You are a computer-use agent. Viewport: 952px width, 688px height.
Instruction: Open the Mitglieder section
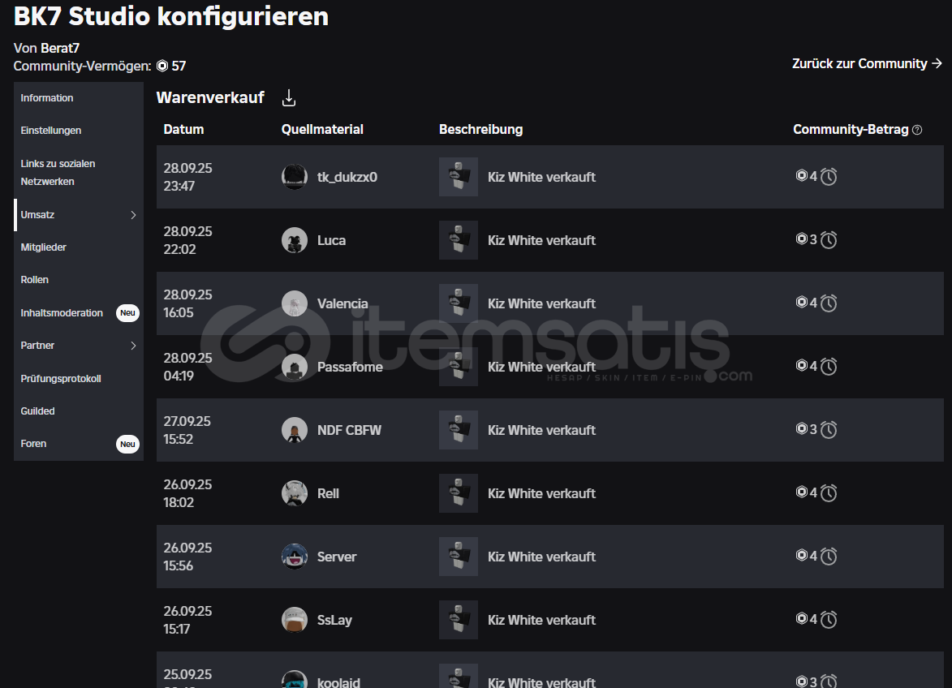[44, 247]
